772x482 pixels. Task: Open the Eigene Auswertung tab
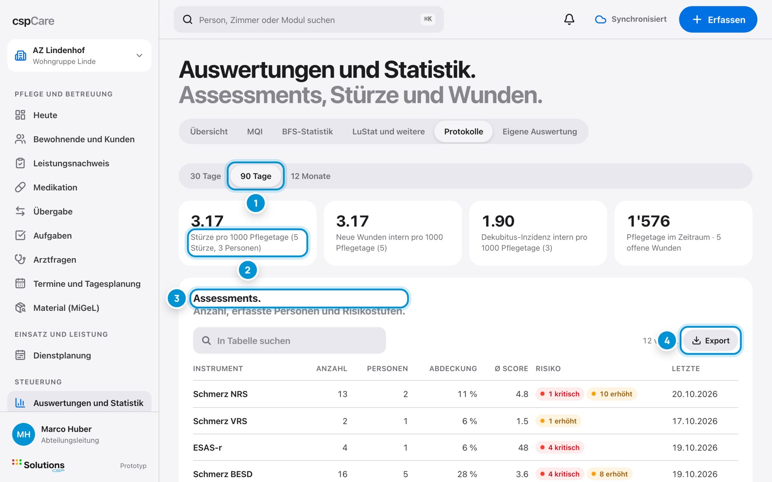(539, 132)
